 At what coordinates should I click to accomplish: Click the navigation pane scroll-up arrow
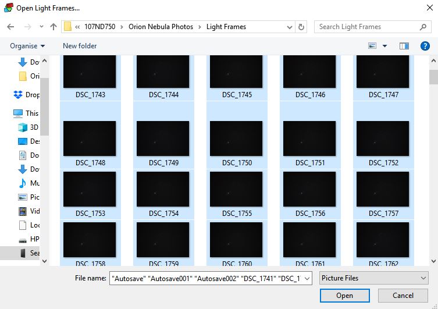coord(44,61)
